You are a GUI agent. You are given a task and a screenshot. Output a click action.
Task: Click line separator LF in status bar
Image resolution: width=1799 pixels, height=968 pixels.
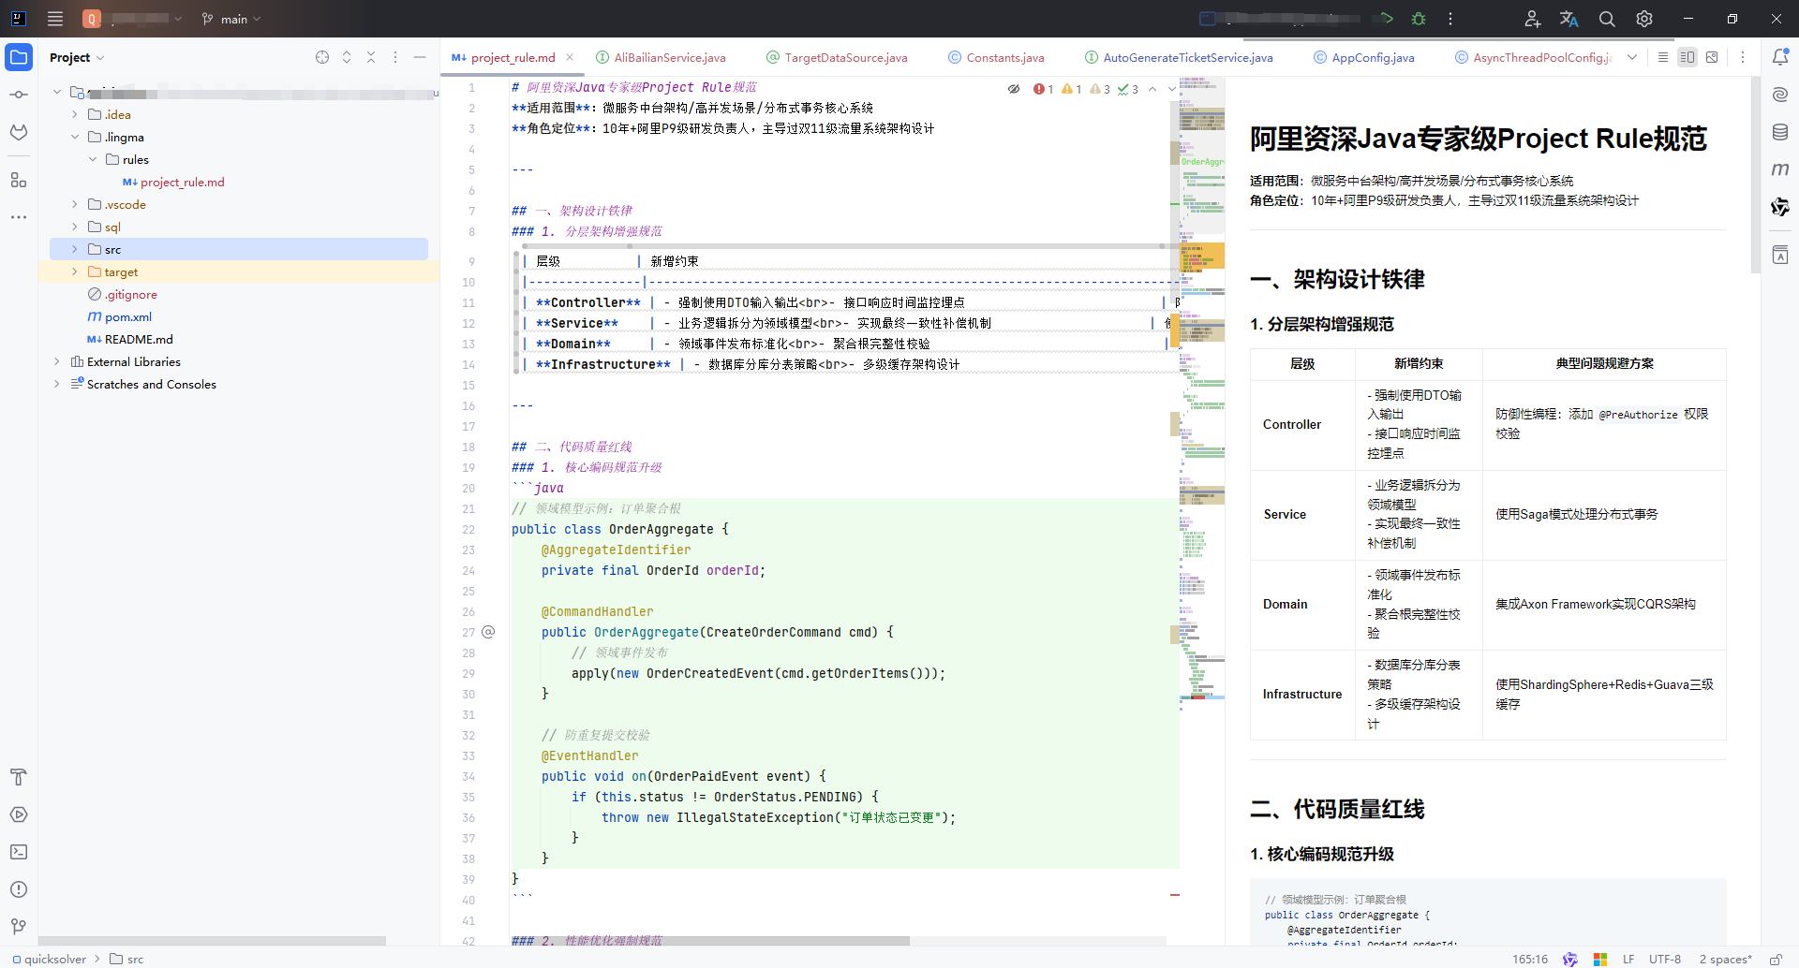click(x=1628, y=959)
